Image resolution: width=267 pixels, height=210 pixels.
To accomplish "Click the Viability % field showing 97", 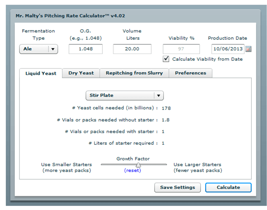I will pyautogui.click(x=181, y=49).
